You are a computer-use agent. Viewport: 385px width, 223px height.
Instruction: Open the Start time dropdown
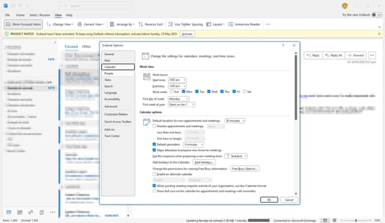pos(177,80)
